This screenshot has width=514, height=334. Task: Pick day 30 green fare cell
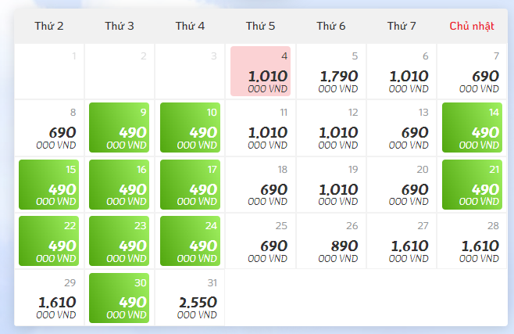pyautogui.click(x=120, y=297)
